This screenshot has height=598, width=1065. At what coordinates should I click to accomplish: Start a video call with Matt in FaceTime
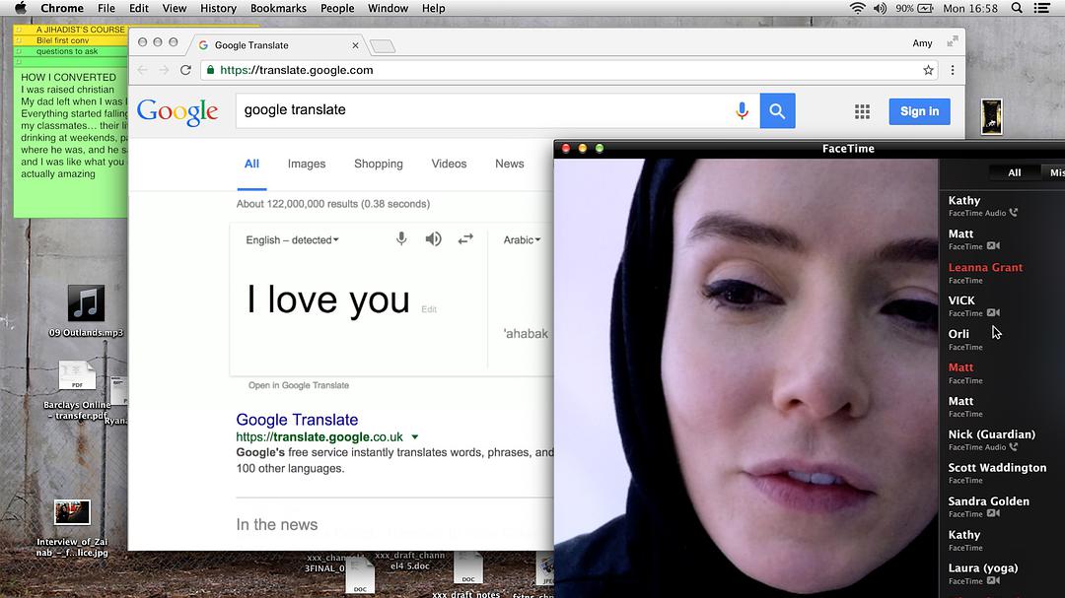(997, 246)
